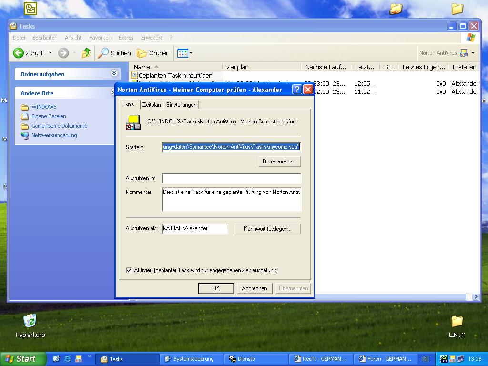
Task: Toggle the Ordner folders pane
Action: 152,53
